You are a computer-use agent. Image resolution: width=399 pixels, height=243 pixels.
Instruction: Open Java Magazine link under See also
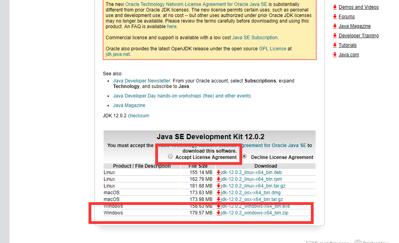[x=129, y=105]
